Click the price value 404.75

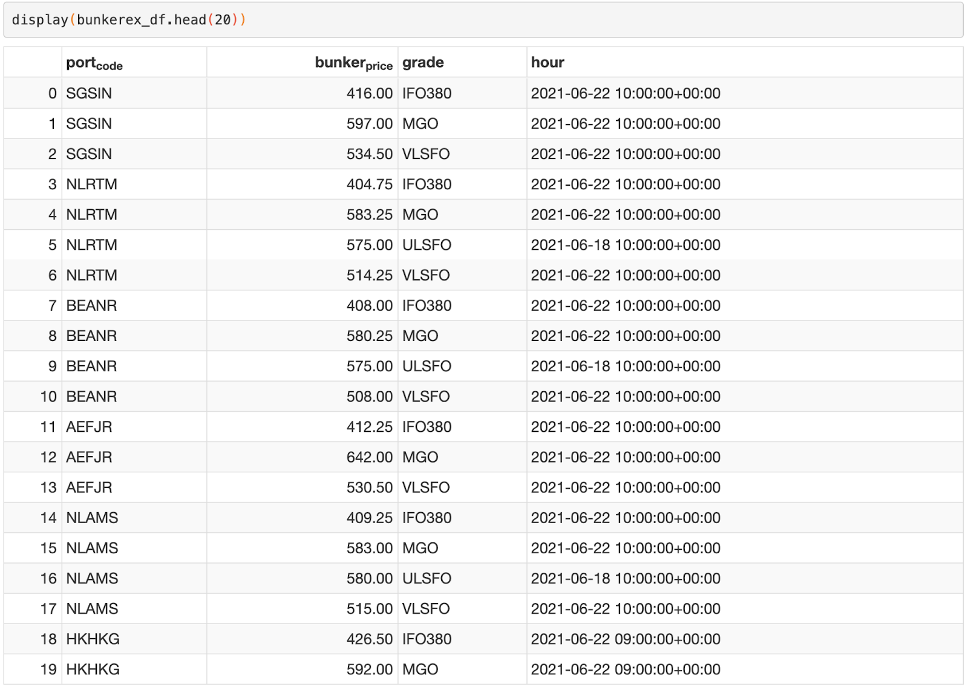pyautogui.click(x=370, y=184)
